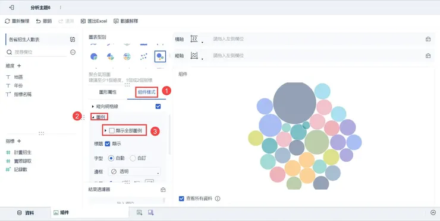Add a new measure with the 指標 plus
The width and height of the screenshot is (440, 221).
pyautogui.click(x=19, y=141)
